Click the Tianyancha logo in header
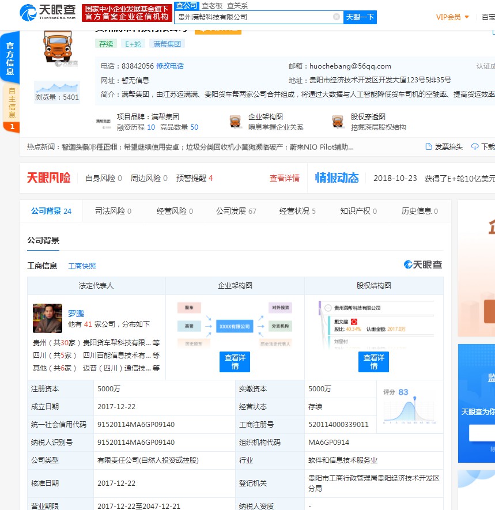This screenshot has height=510, width=495. pyautogui.click(x=48, y=12)
